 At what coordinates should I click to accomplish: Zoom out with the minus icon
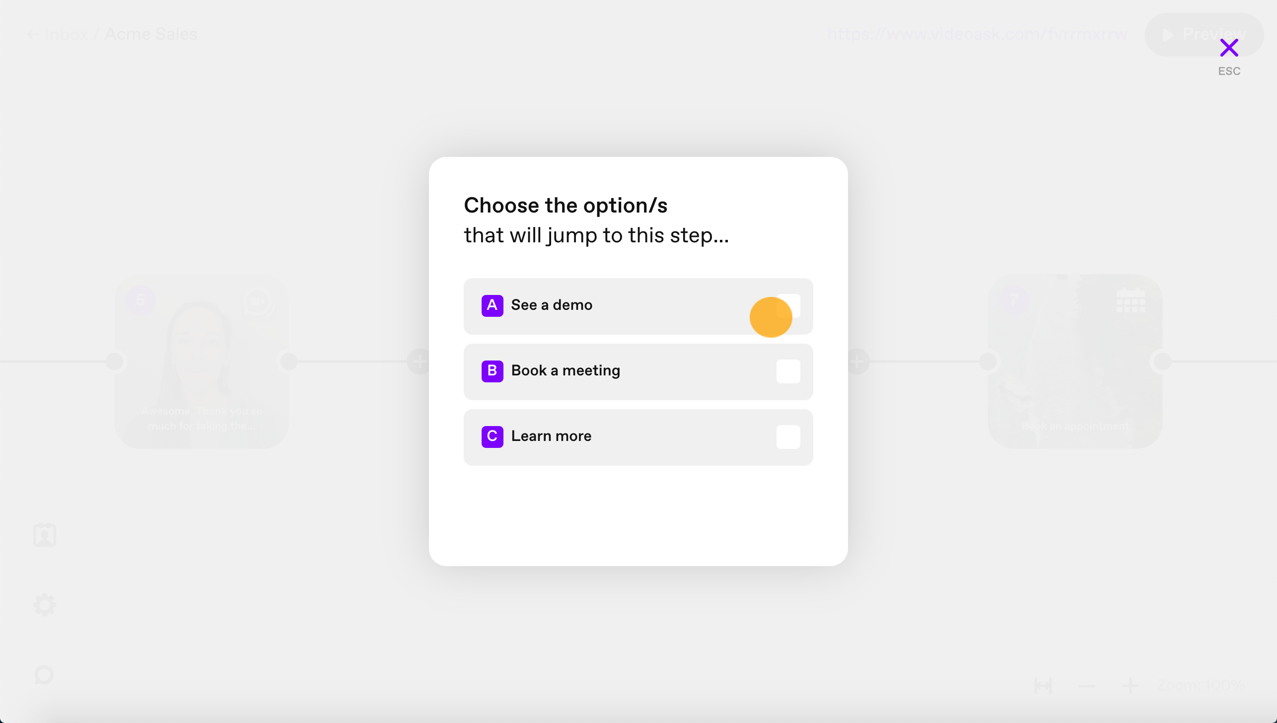coord(1087,686)
